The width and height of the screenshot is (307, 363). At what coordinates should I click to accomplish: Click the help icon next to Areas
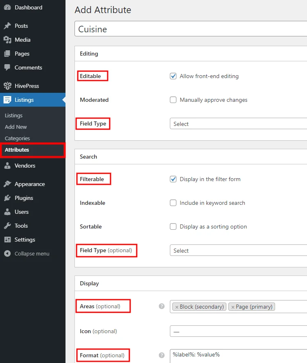pyautogui.click(x=161, y=306)
